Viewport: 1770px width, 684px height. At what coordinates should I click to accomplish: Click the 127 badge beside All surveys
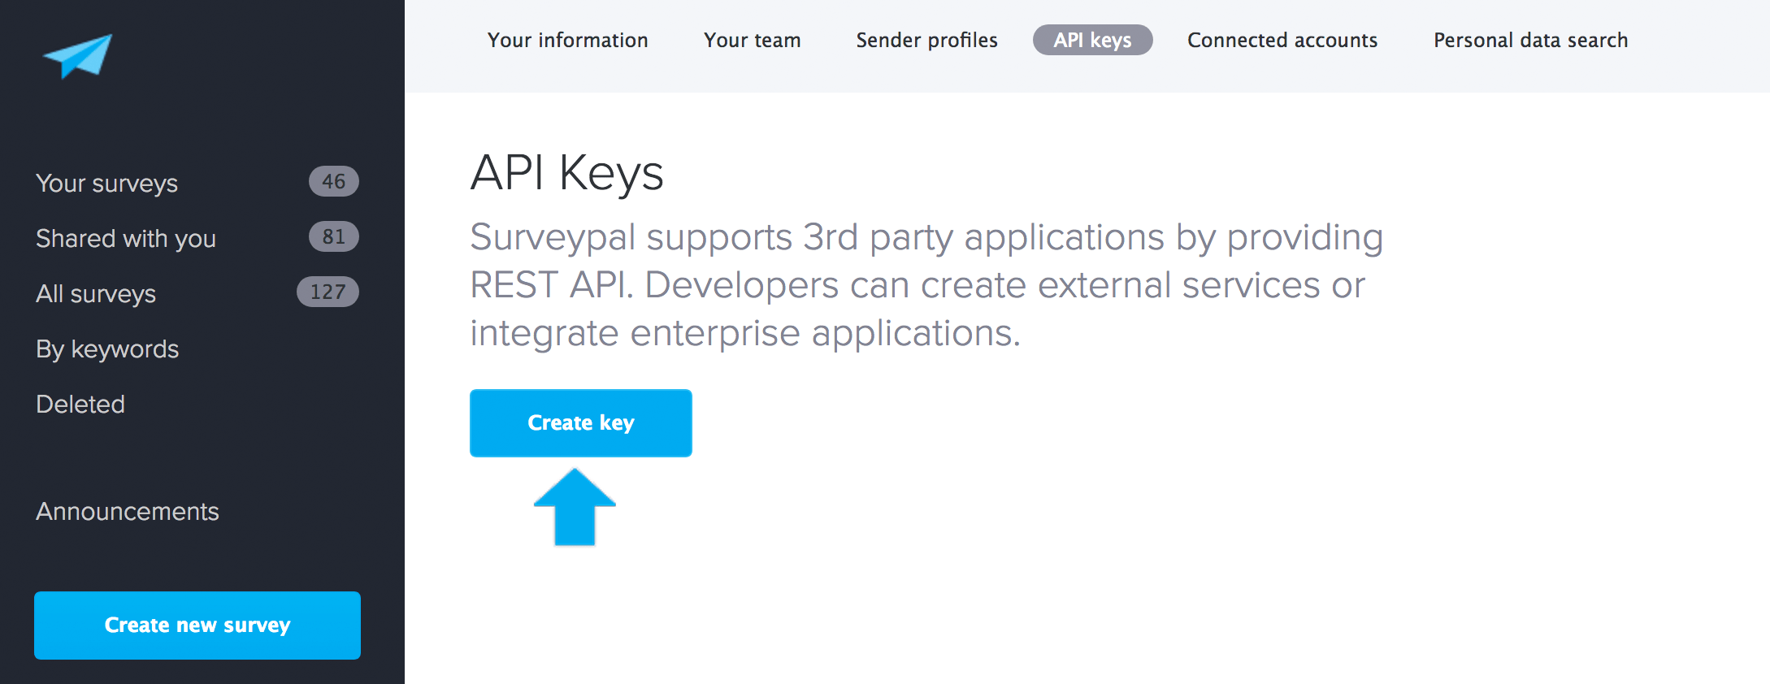tap(327, 292)
